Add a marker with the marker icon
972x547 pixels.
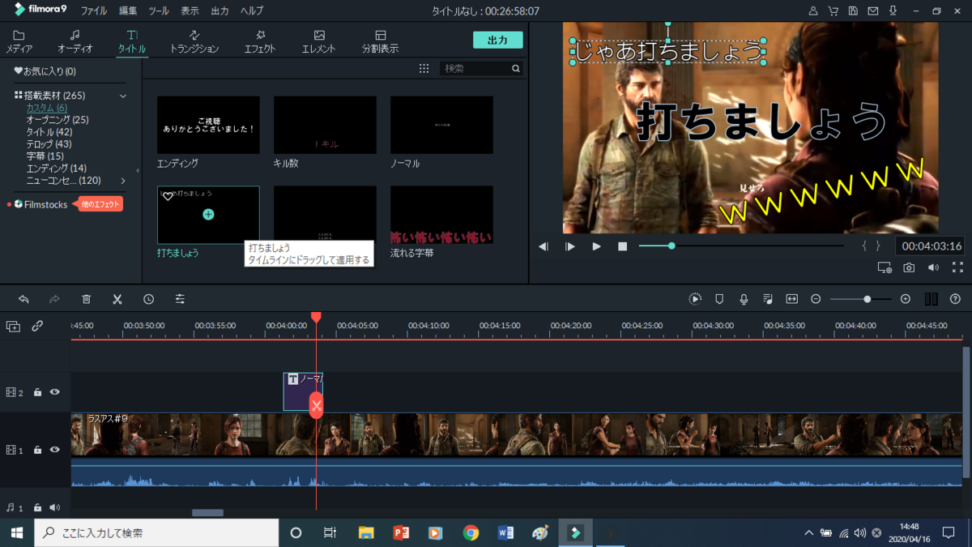719,299
